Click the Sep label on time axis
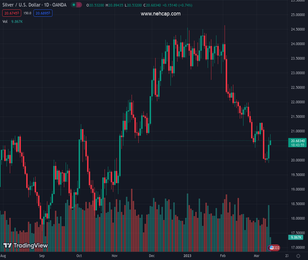This screenshot has width=308, height=260. tap(42, 256)
